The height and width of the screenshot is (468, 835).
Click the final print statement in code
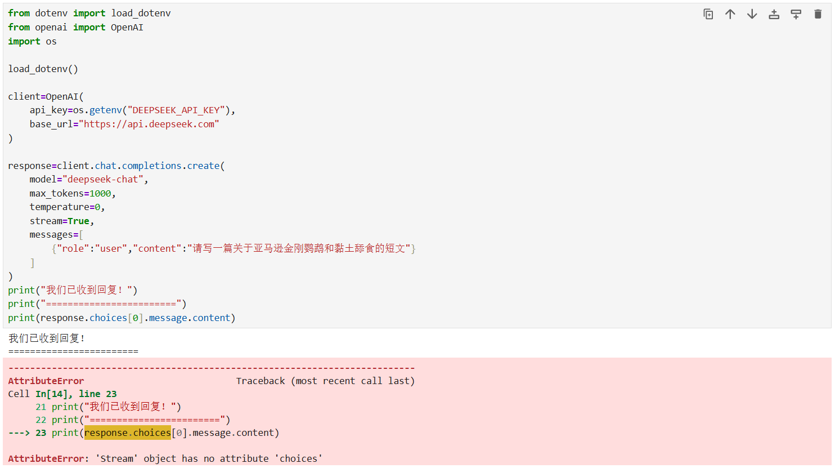[x=122, y=318]
